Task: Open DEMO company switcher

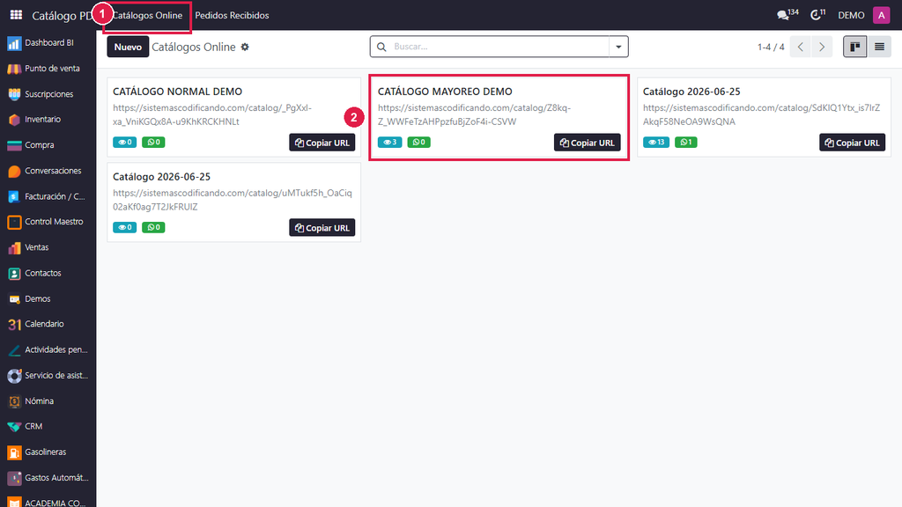Action: click(851, 15)
